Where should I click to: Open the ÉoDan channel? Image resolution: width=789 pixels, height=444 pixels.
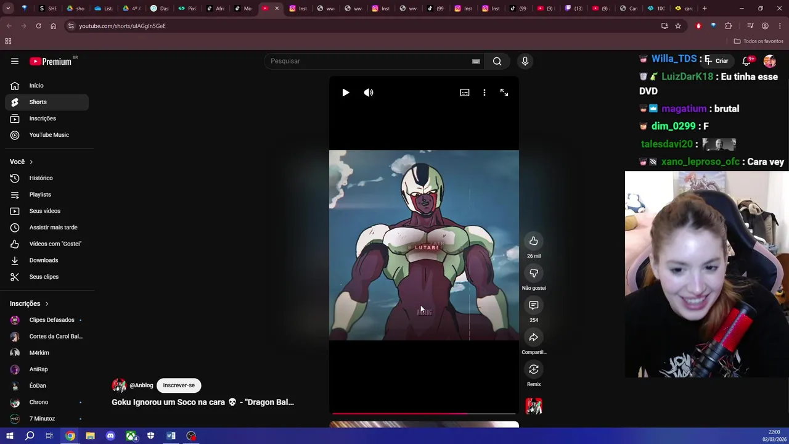tap(47, 385)
